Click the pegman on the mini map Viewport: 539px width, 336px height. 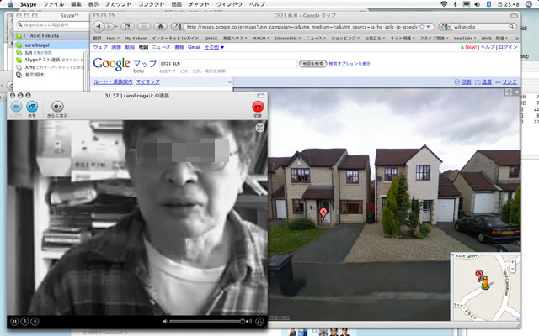[x=485, y=283]
